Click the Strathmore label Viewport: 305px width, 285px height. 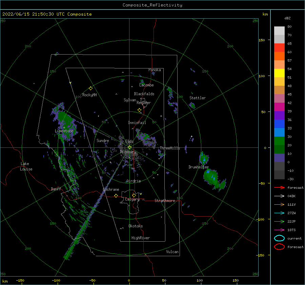click(x=165, y=201)
